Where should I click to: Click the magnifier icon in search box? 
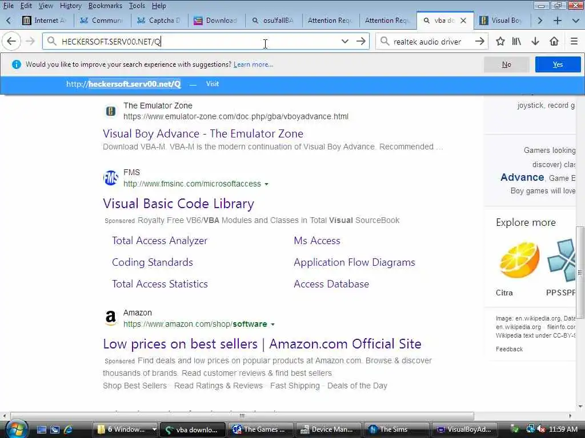coord(385,41)
